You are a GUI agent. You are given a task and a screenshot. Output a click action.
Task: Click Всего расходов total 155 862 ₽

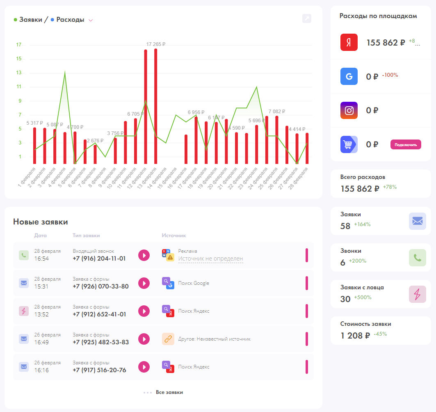tap(360, 189)
